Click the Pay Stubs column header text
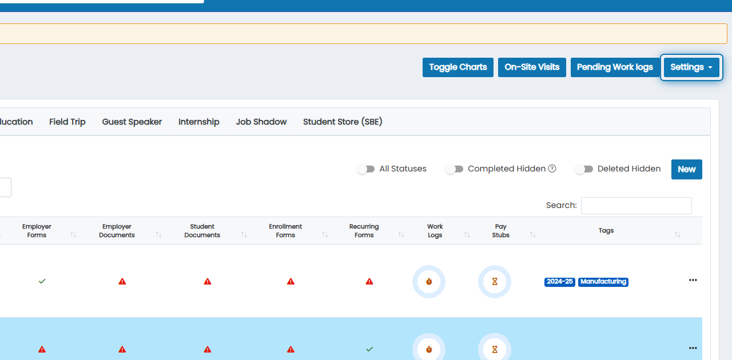The height and width of the screenshot is (360, 732). coord(501,231)
